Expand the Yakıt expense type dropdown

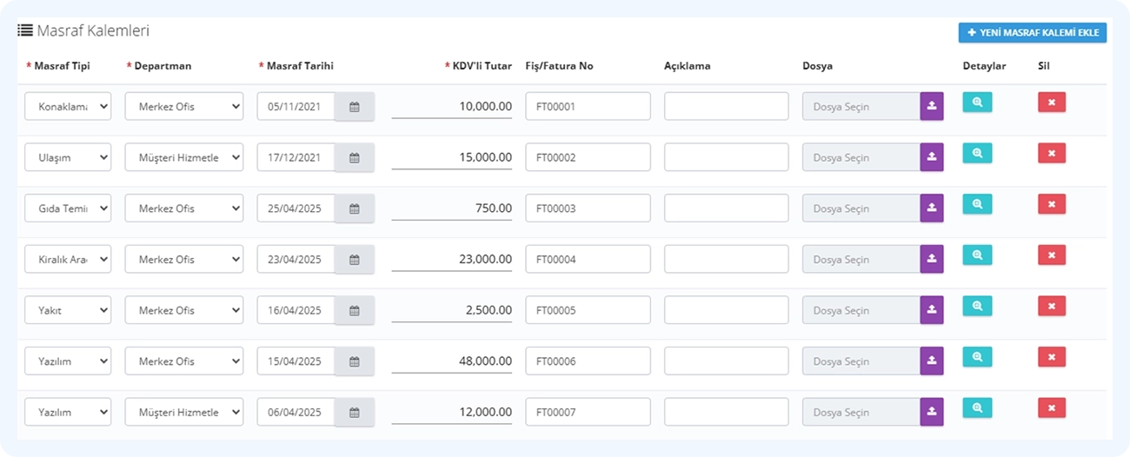[x=68, y=310]
